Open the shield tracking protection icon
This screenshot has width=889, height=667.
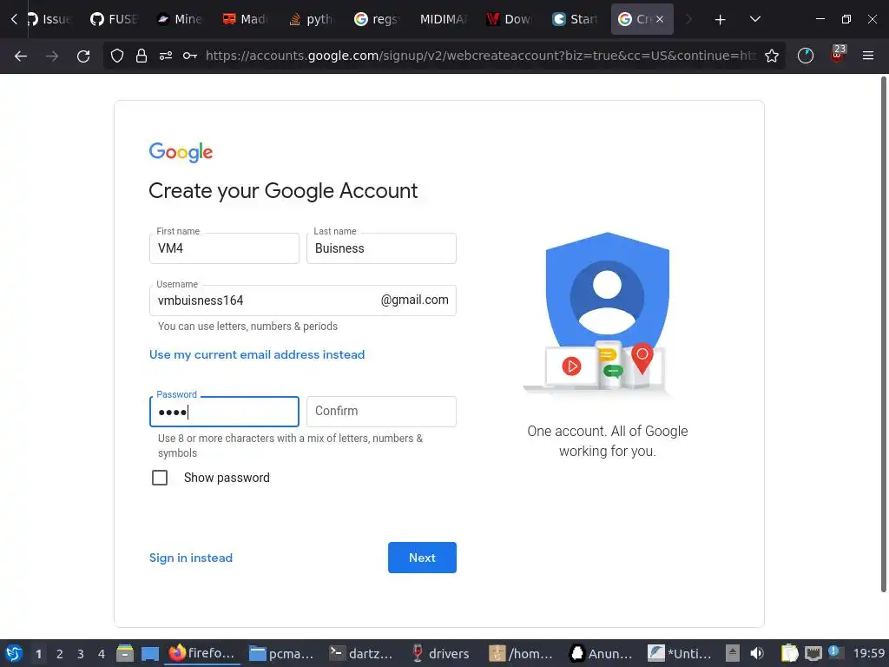tap(117, 56)
